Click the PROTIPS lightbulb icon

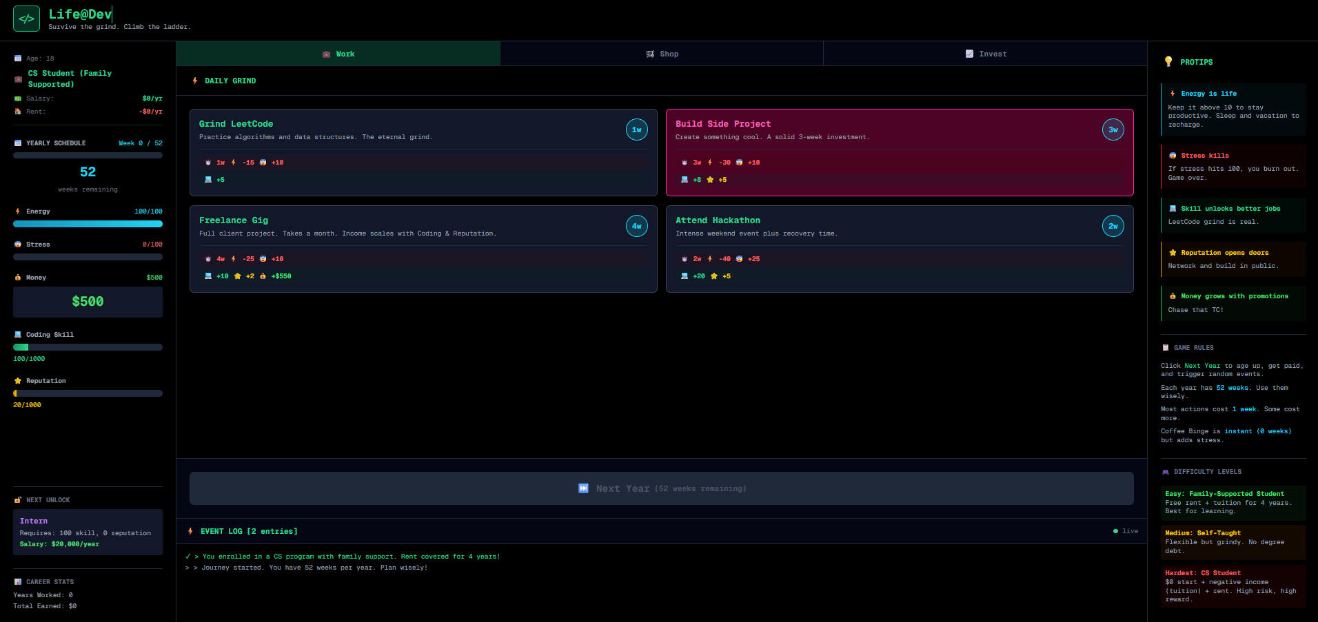[x=1168, y=61]
